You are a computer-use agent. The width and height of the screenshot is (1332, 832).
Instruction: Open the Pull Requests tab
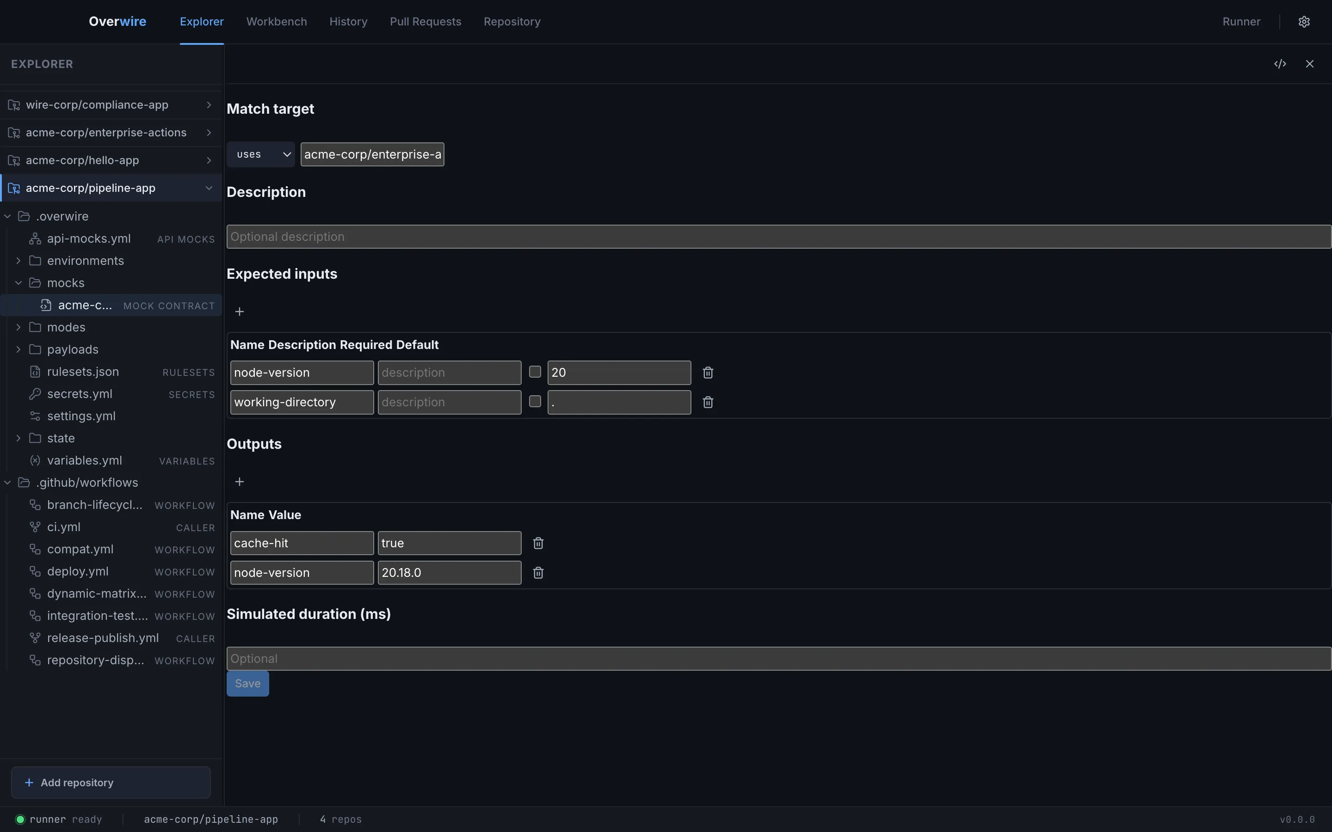[425, 21]
